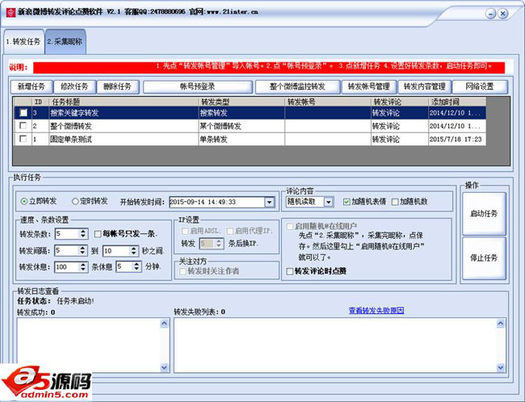The image size is (525, 402).
Task: Click the 转发休息 count spinner
Action: click(82, 266)
